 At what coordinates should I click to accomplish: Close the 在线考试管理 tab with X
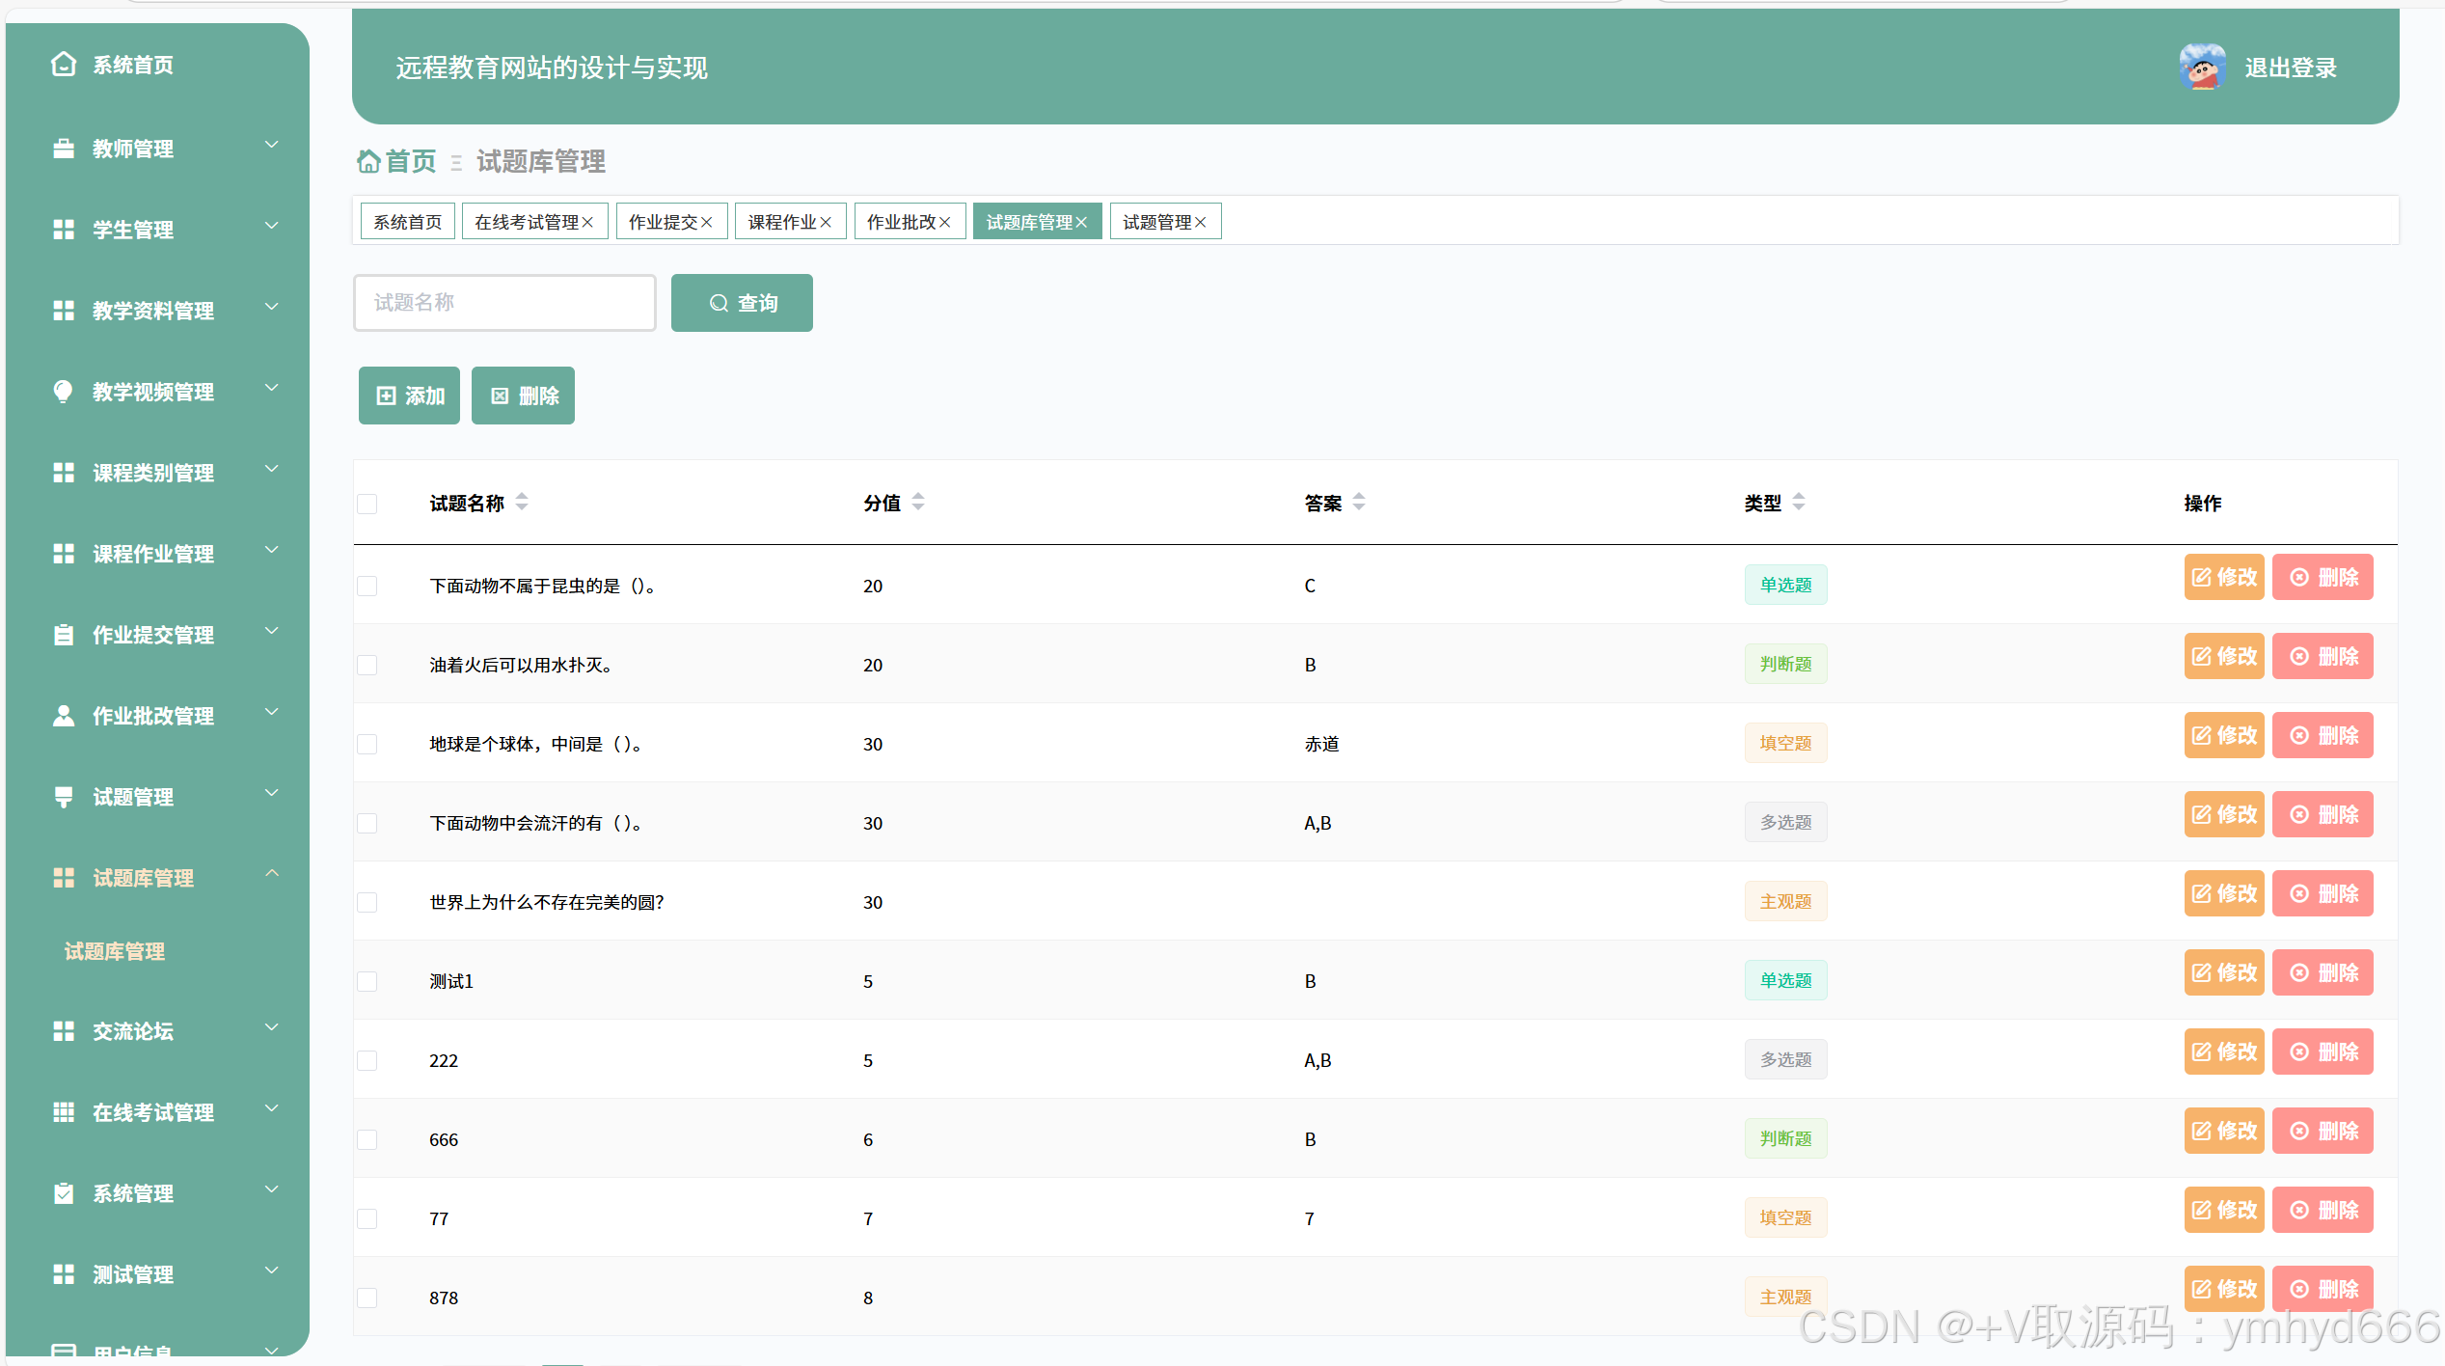[587, 222]
